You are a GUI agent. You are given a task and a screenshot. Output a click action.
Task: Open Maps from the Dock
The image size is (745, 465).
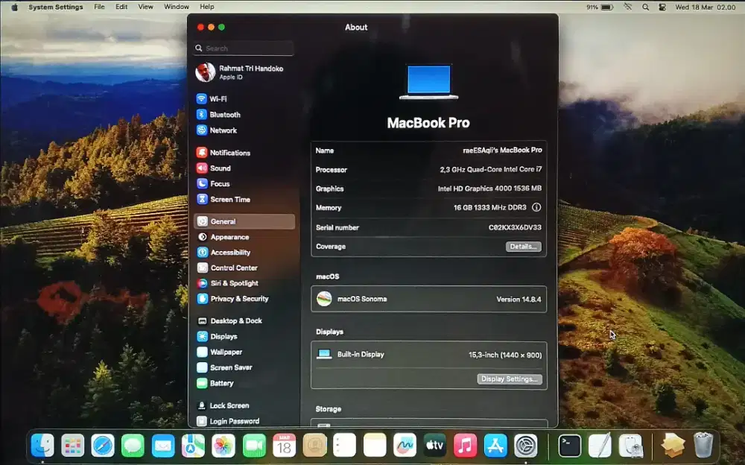tap(194, 446)
